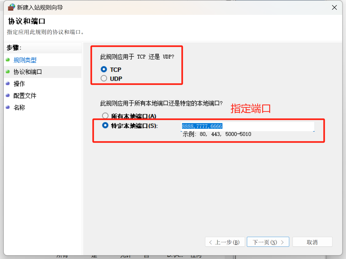
Task: Select the TCP radio button
Action: pyautogui.click(x=104, y=69)
